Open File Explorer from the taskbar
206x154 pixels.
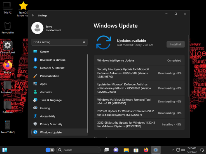[x=126, y=150]
